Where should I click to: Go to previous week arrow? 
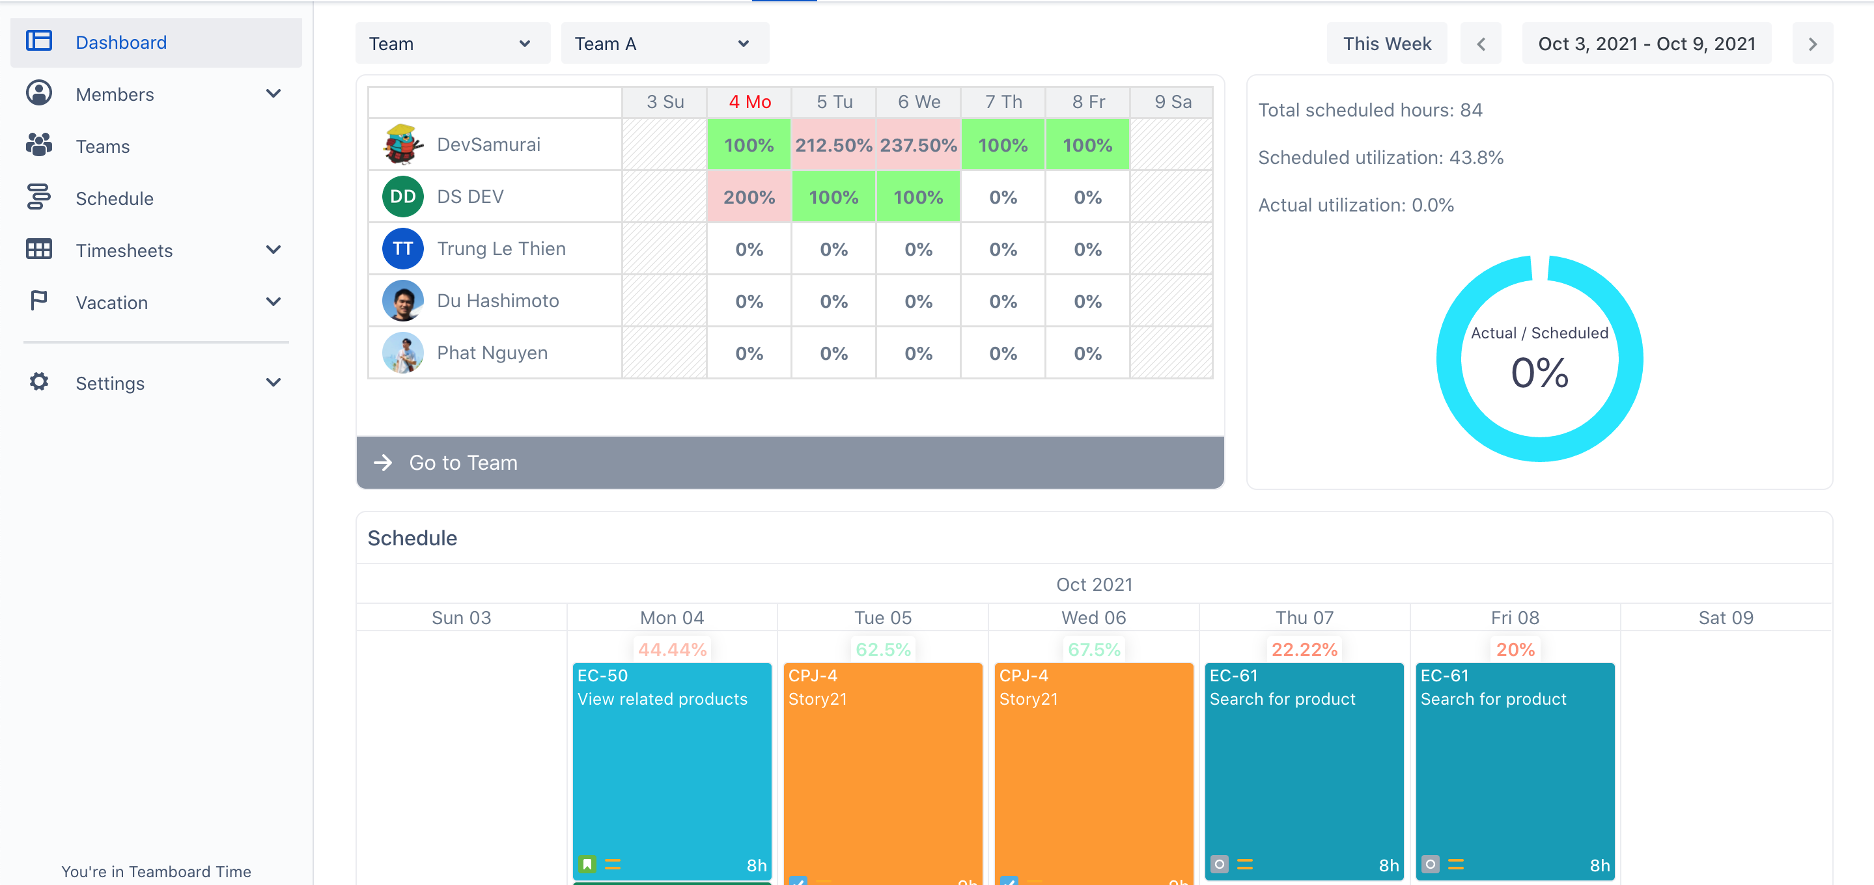[x=1481, y=44]
